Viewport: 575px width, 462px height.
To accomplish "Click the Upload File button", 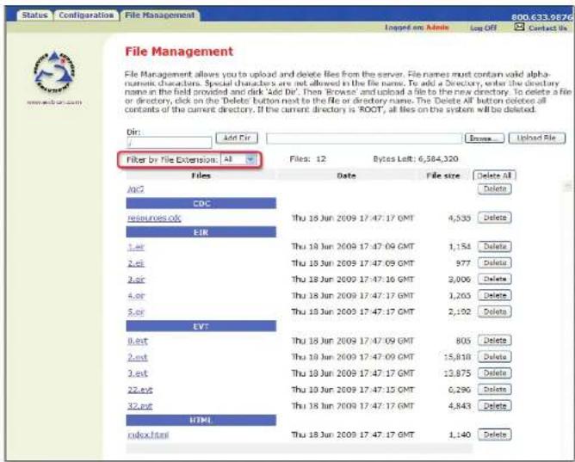I will [537, 139].
